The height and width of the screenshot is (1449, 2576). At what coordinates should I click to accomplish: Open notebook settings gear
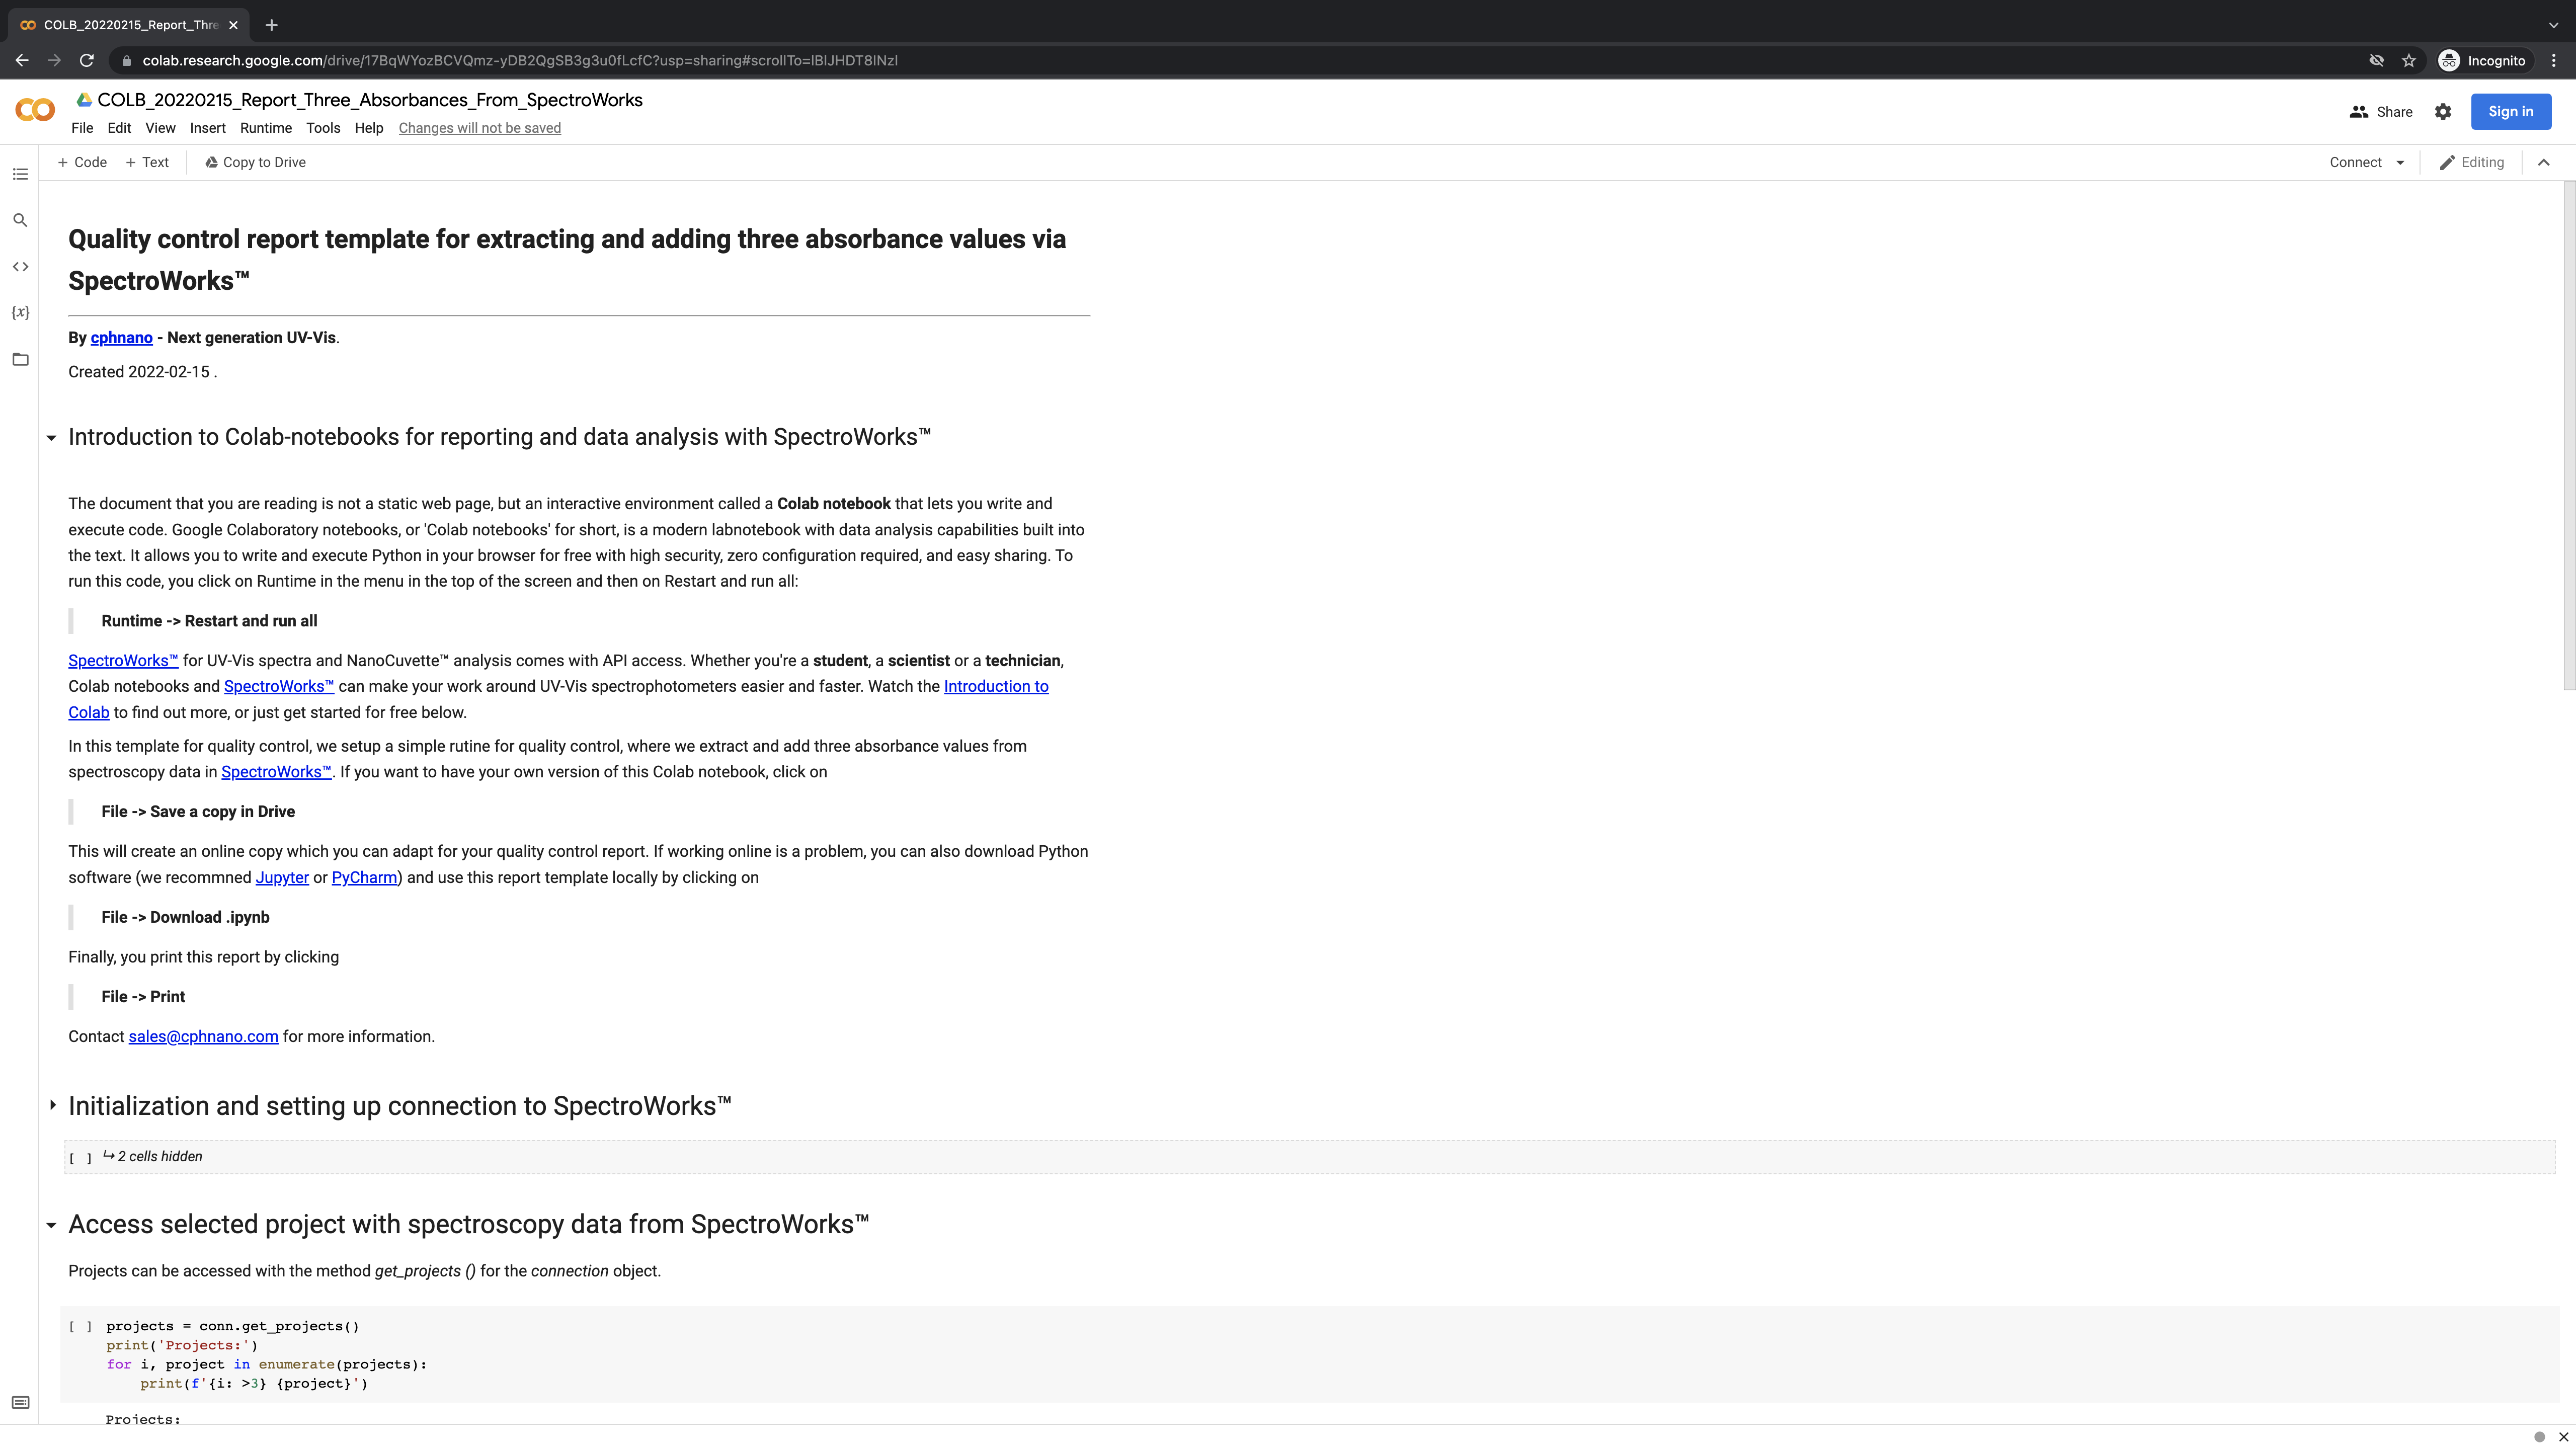pos(2443,112)
